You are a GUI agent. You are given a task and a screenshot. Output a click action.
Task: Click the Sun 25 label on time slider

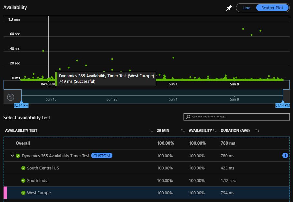(112, 99)
